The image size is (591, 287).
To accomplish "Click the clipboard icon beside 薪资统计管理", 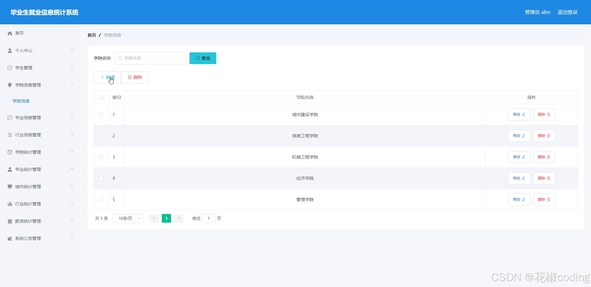I will (x=10, y=221).
